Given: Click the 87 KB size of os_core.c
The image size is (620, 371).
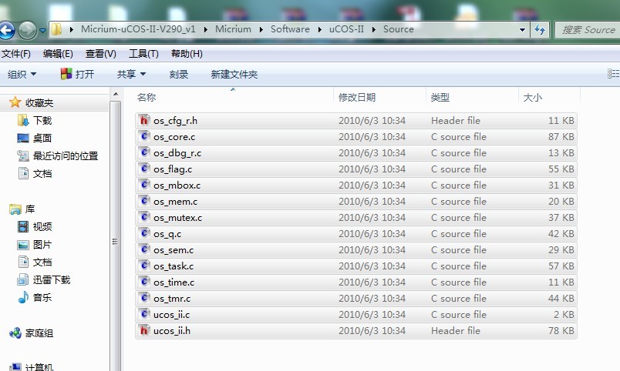Looking at the screenshot, I should pos(561,137).
